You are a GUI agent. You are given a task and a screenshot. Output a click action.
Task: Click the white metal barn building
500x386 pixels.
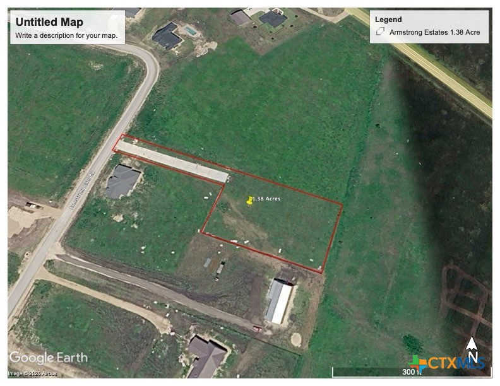tap(278, 301)
